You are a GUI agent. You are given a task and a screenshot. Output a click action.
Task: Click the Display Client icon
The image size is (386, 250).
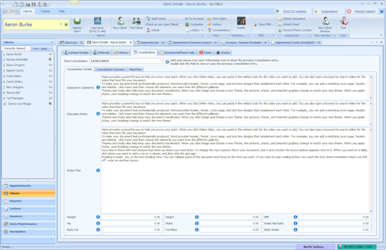point(77,21)
